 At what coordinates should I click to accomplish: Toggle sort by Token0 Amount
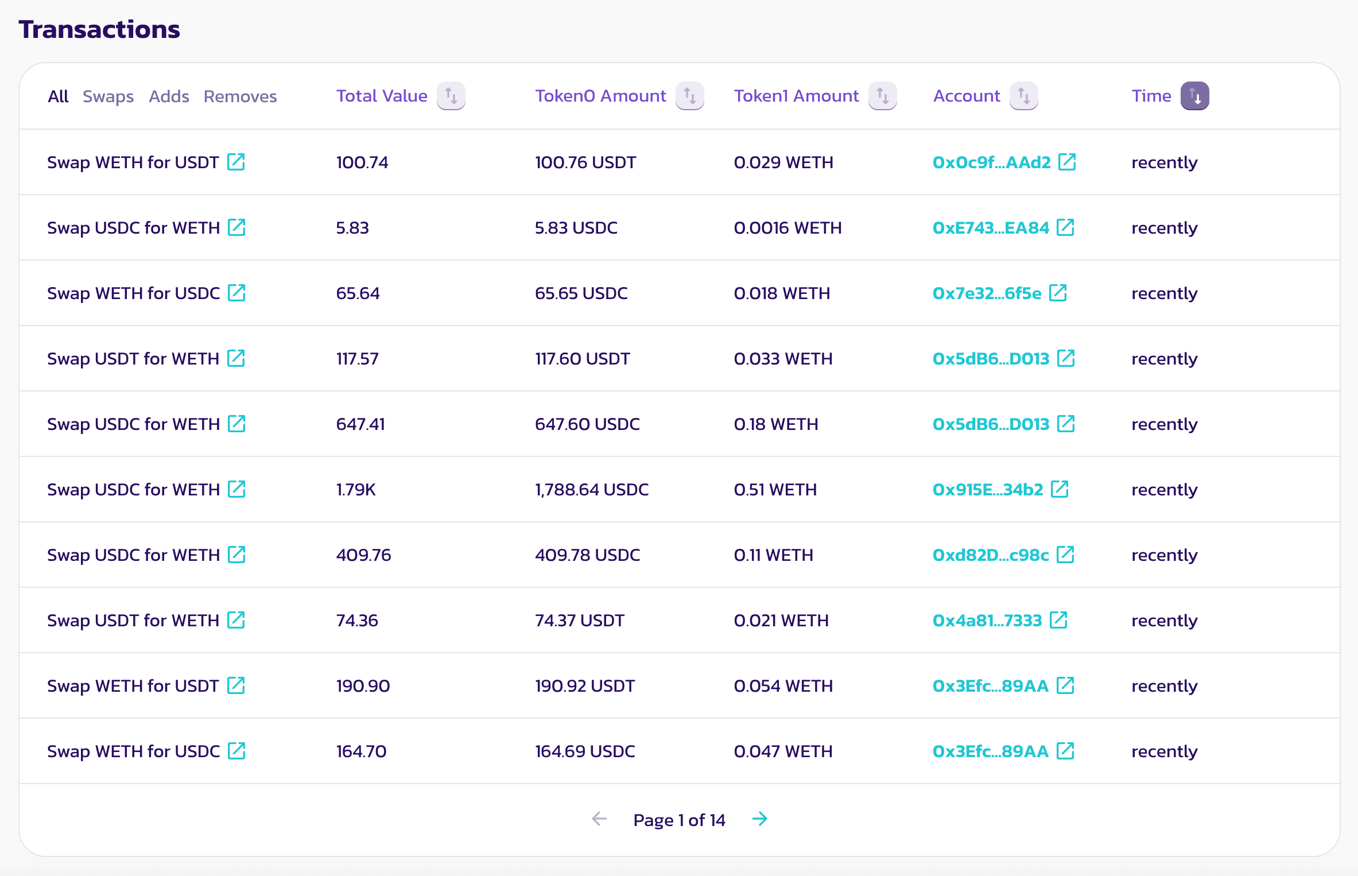click(x=690, y=96)
